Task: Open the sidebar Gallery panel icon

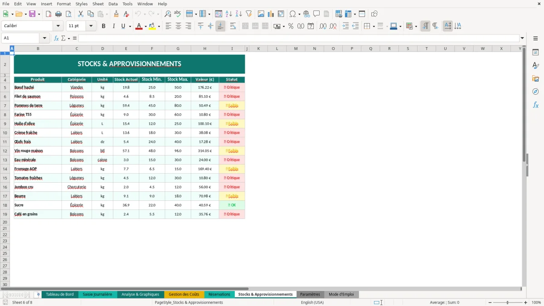Action: (535, 79)
